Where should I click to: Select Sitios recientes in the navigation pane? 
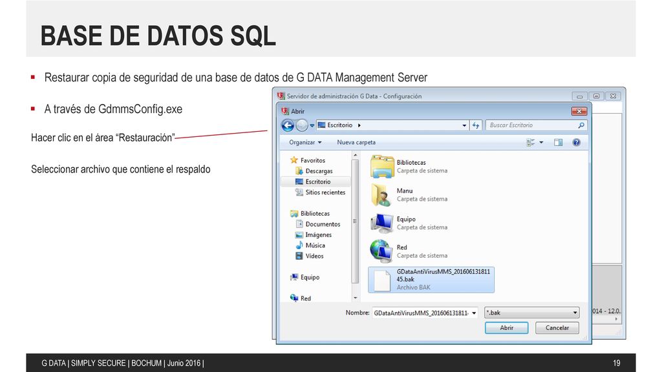[x=325, y=192]
